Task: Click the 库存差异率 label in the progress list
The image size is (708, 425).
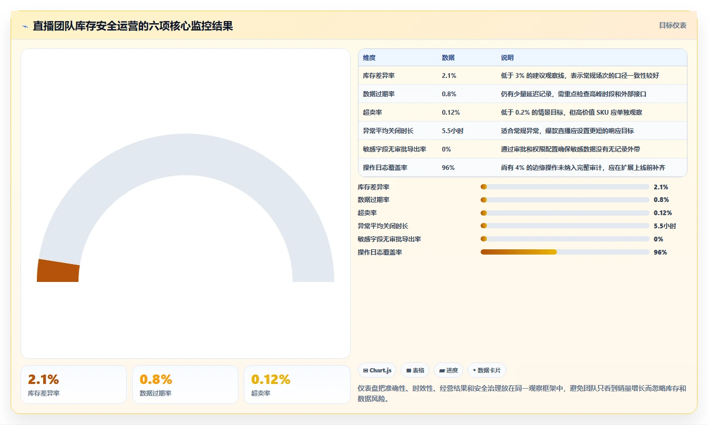Action: [374, 187]
